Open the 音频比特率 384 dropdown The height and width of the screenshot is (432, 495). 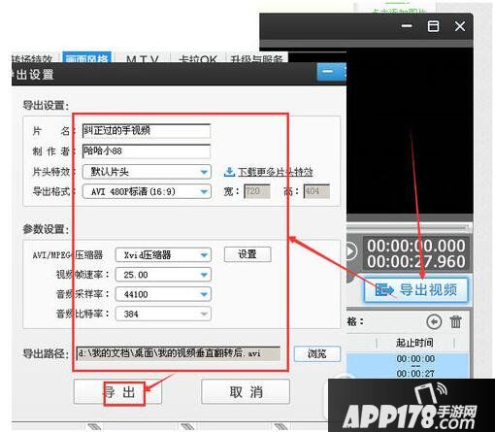click(163, 314)
